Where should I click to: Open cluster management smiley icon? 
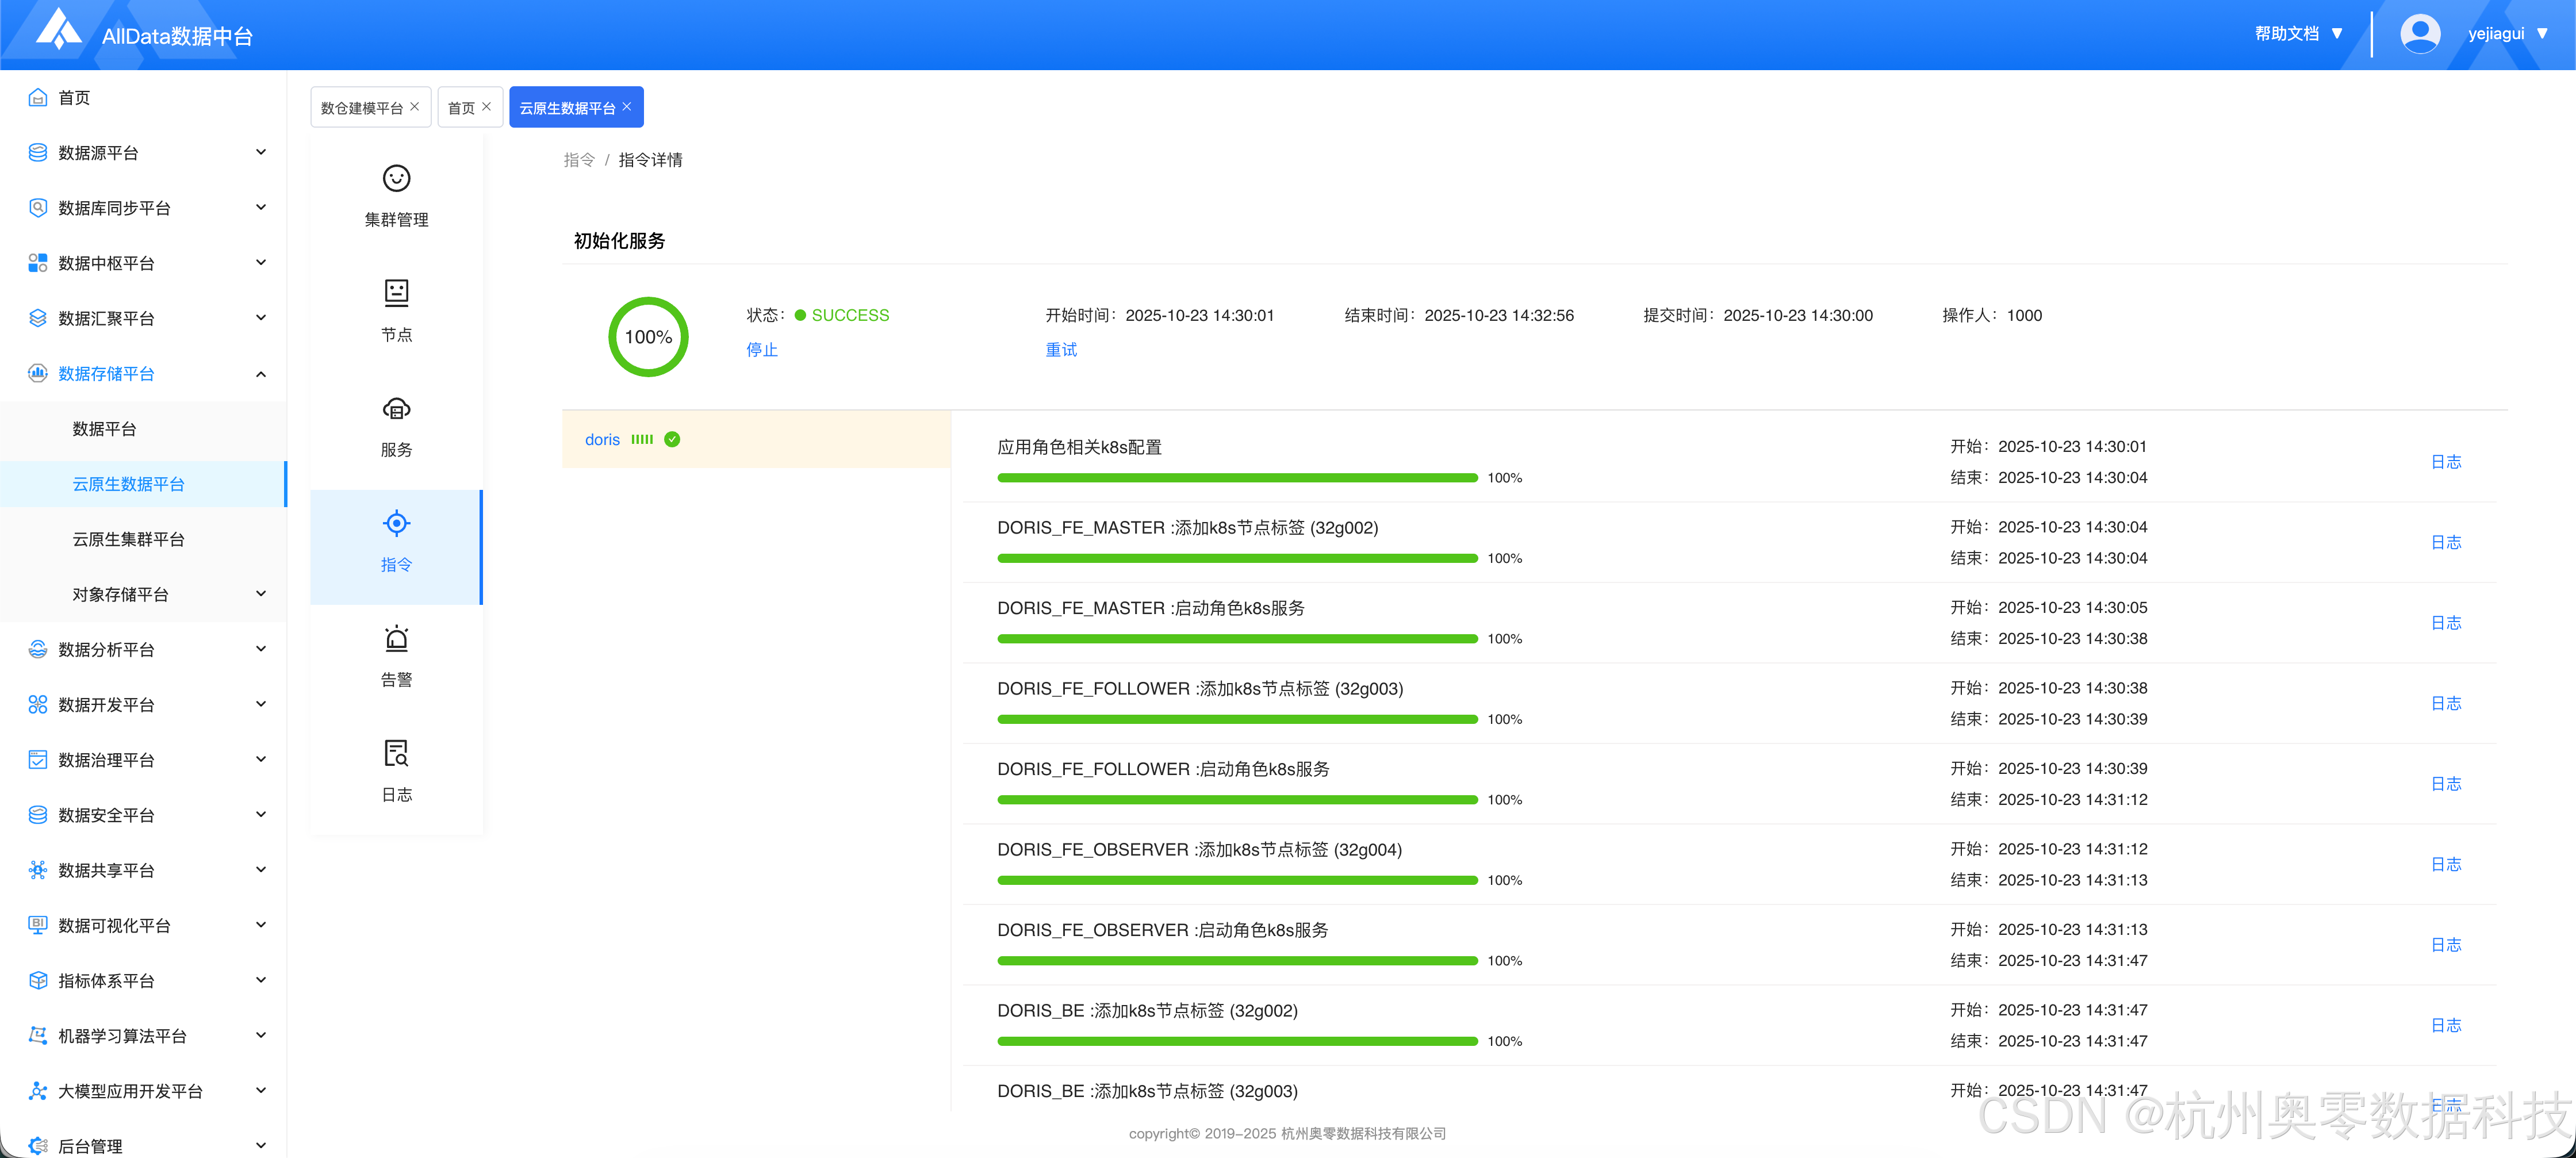[x=396, y=178]
